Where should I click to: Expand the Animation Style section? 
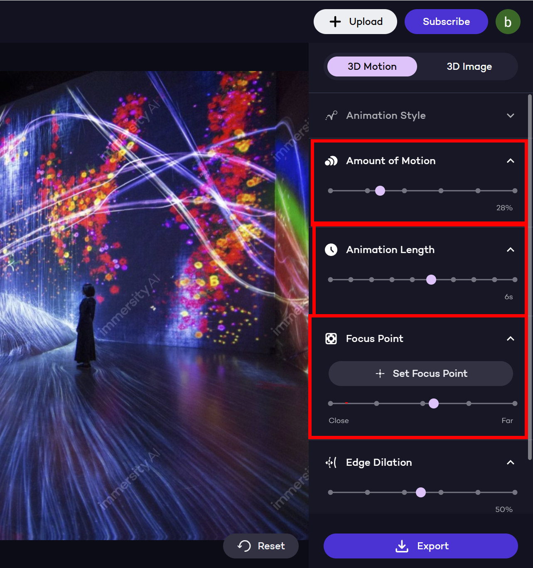click(x=511, y=116)
